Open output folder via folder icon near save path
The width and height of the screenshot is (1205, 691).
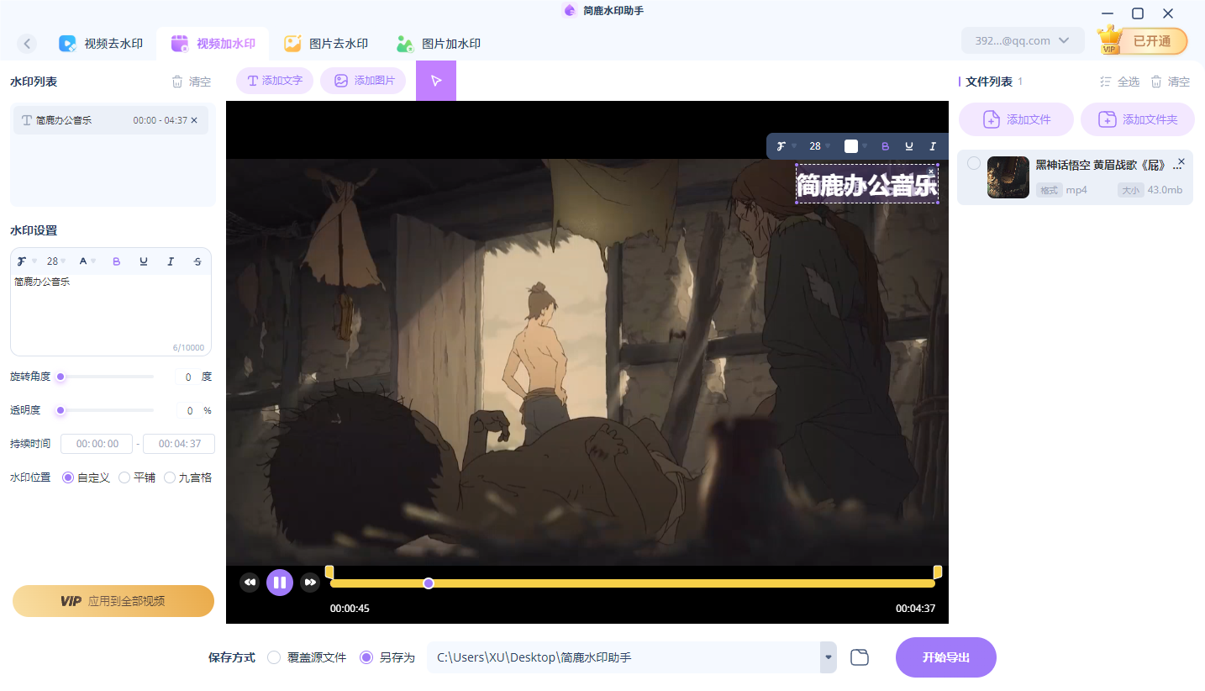859,657
